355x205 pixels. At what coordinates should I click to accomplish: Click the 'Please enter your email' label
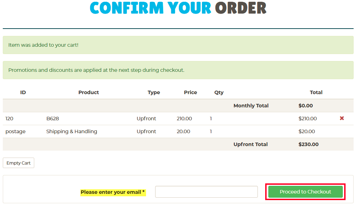pos(113,192)
